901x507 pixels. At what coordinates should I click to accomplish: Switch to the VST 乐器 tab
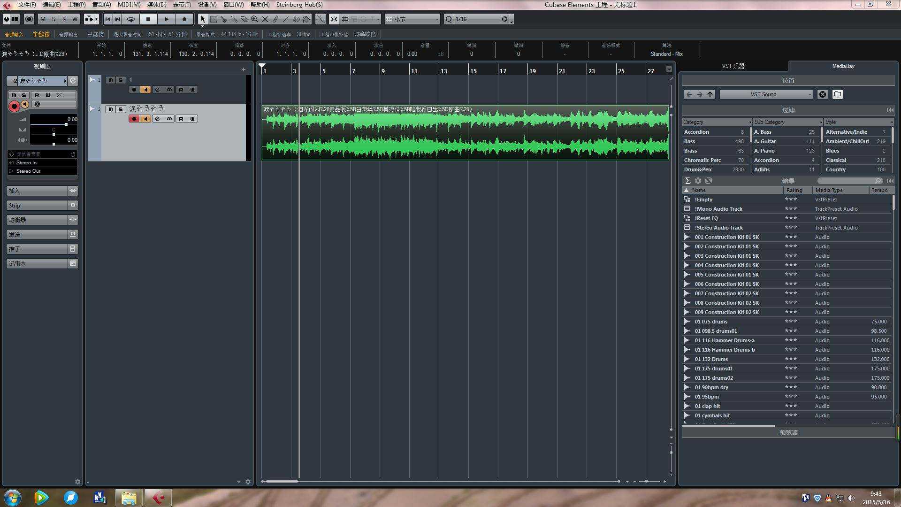(x=733, y=66)
